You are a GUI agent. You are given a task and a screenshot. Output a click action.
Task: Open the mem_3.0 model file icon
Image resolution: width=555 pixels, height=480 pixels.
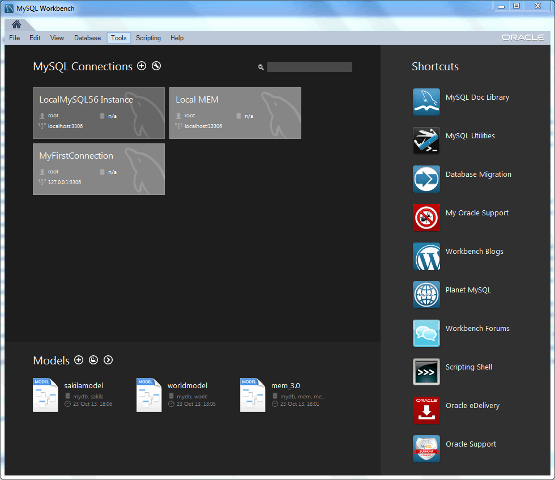click(253, 395)
